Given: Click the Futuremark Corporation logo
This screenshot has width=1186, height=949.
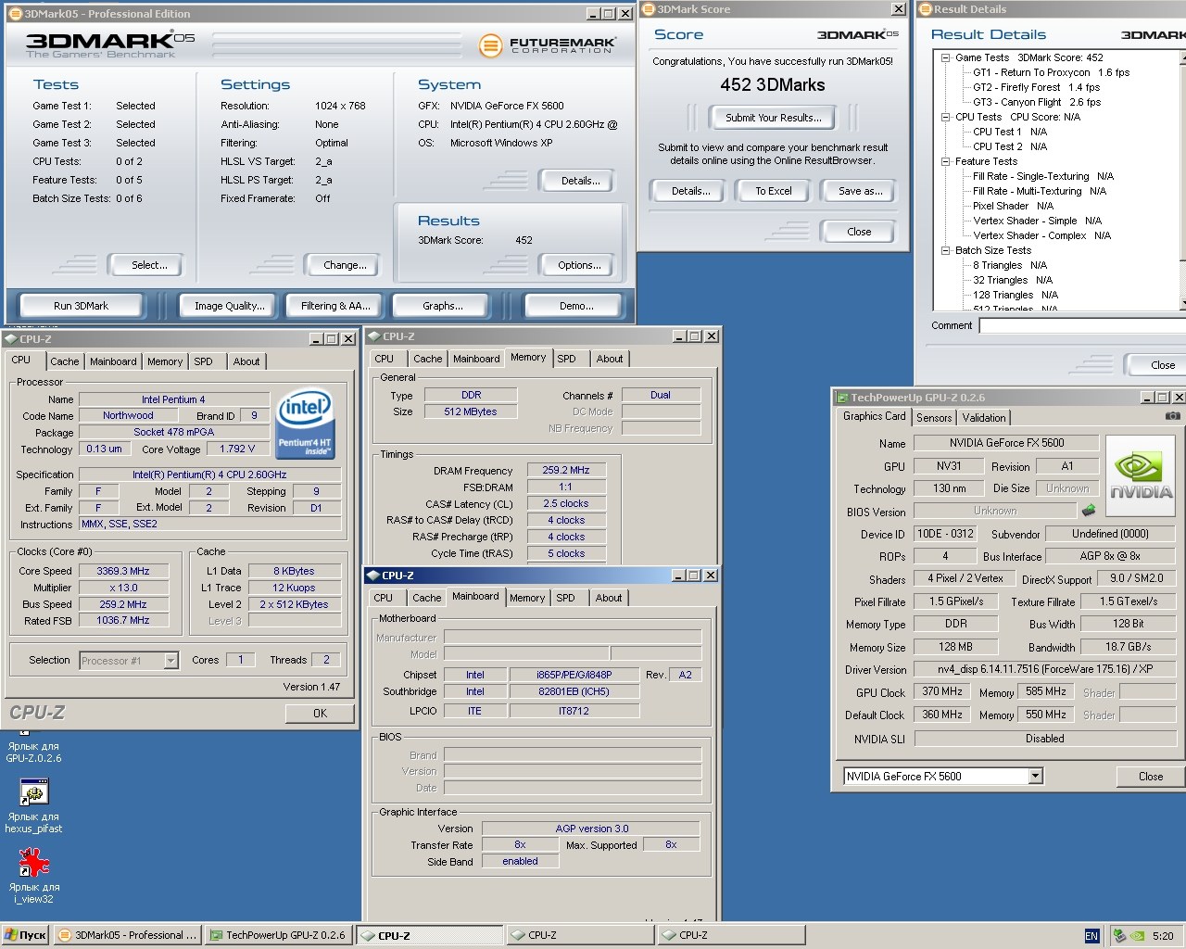Looking at the screenshot, I should 548,45.
